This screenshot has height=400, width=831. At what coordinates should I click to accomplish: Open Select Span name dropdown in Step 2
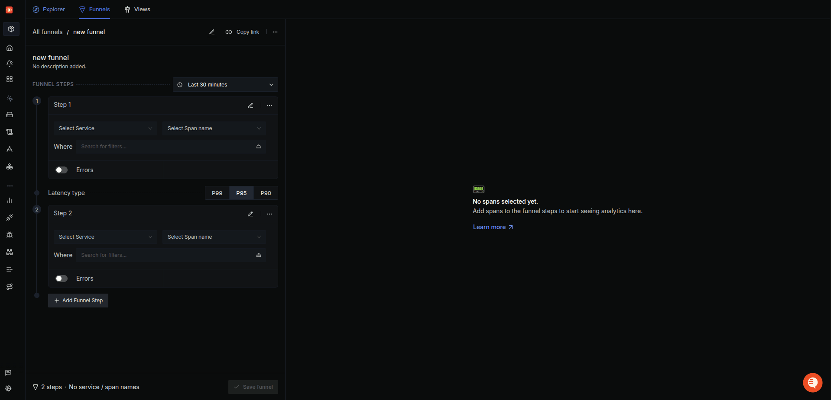(x=214, y=237)
